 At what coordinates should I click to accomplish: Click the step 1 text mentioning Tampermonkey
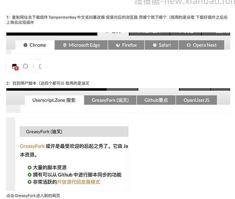click(117, 20)
